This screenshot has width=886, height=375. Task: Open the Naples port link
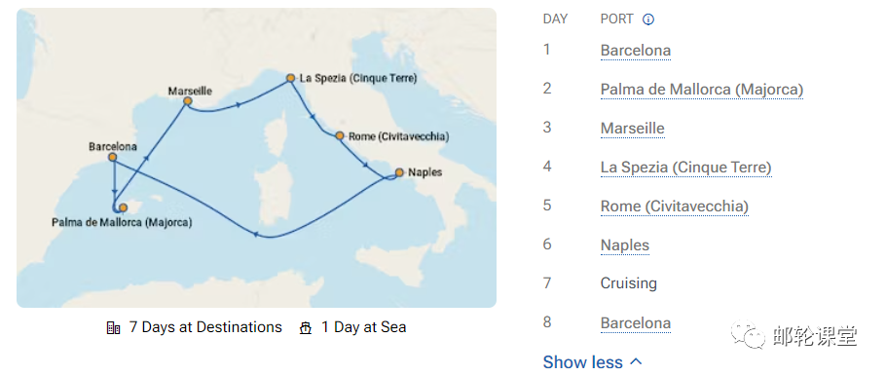625,245
